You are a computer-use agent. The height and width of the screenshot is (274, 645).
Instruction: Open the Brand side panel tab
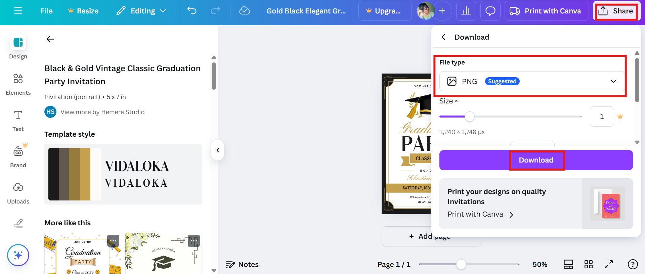click(x=18, y=156)
